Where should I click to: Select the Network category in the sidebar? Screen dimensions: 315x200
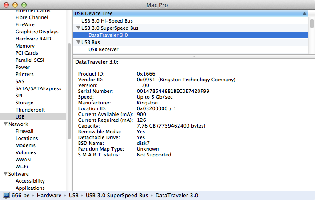(x=18, y=124)
